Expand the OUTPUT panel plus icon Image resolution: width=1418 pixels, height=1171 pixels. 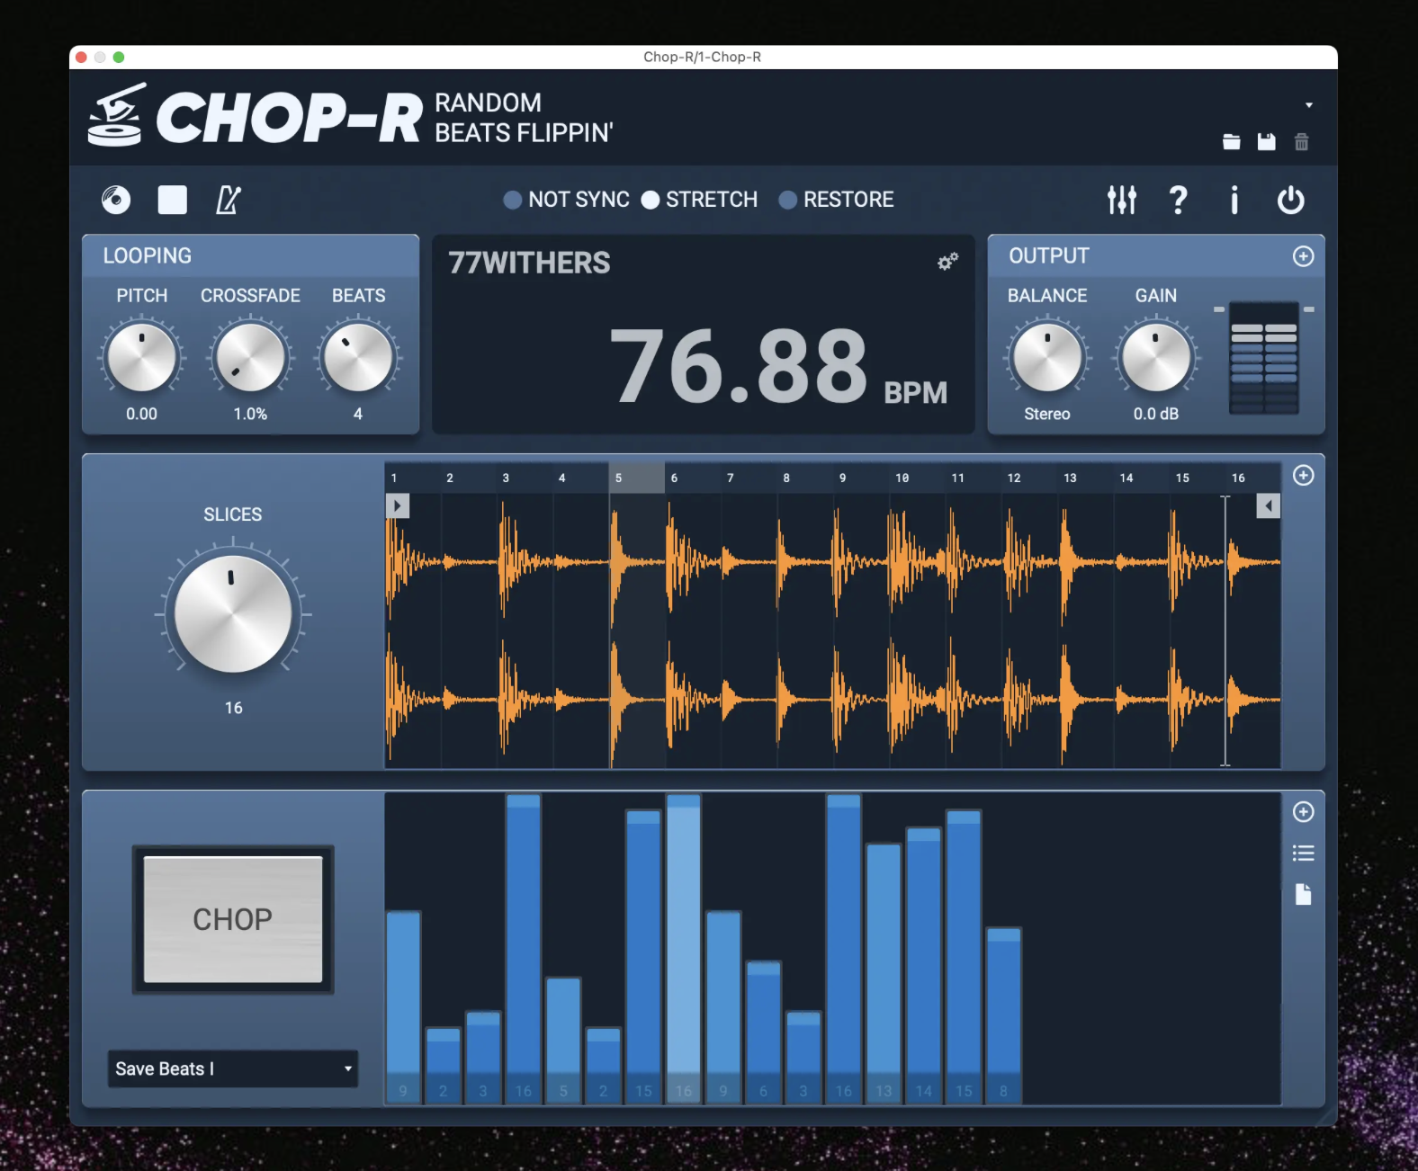1303,256
